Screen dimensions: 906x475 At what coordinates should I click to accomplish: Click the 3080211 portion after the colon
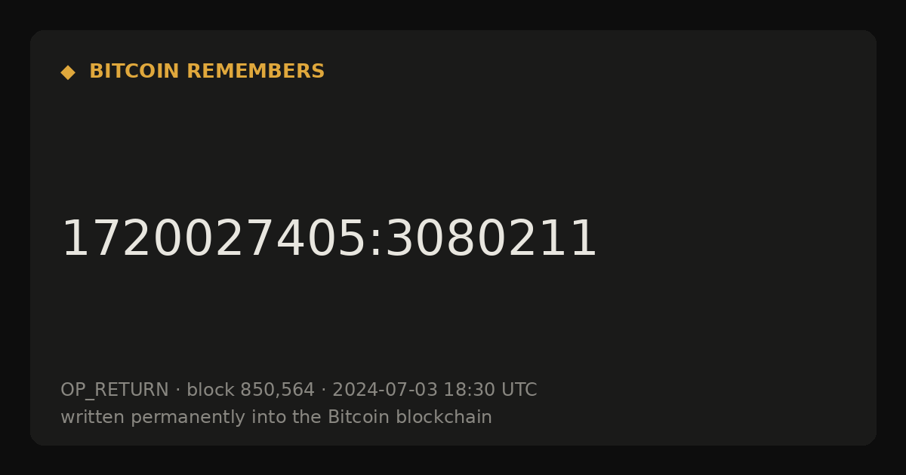click(492, 240)
